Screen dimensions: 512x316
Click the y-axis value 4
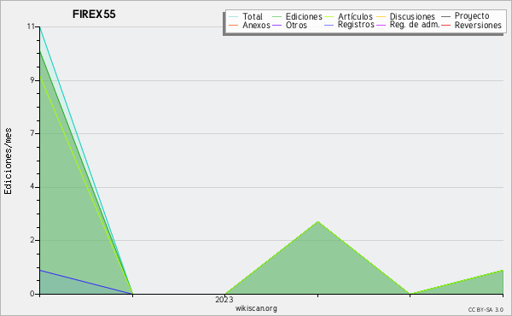point(32,187)
